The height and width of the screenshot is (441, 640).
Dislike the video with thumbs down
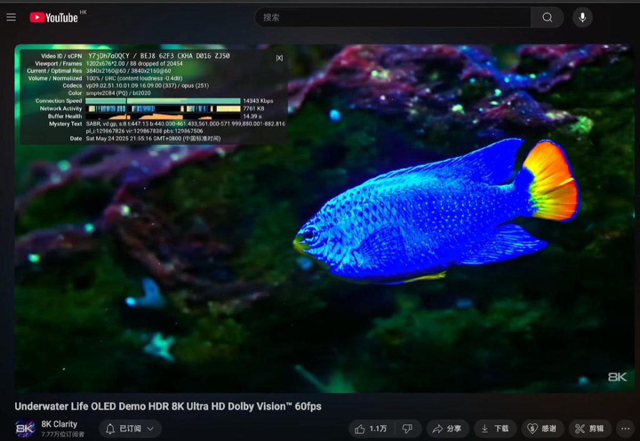coord(407,429)
